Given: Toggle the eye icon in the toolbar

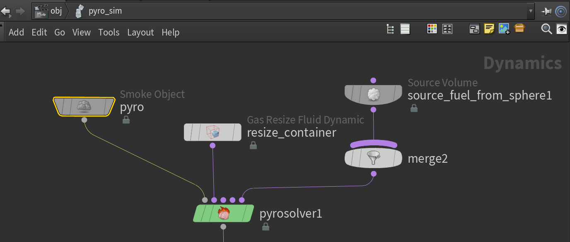Looking at the screenshot, I should click(x=561, y=29).
